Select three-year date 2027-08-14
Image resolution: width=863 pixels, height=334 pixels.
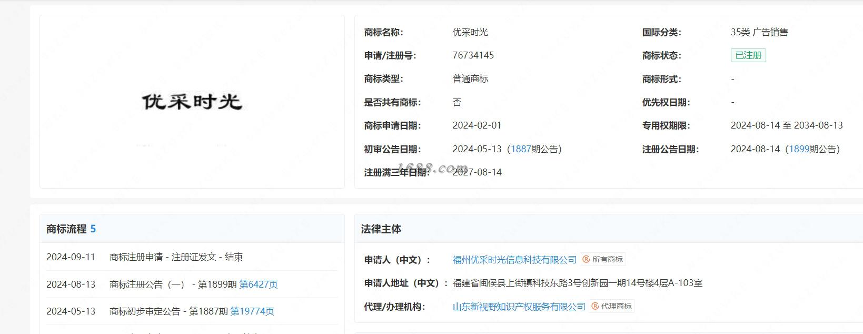[477, 172]
